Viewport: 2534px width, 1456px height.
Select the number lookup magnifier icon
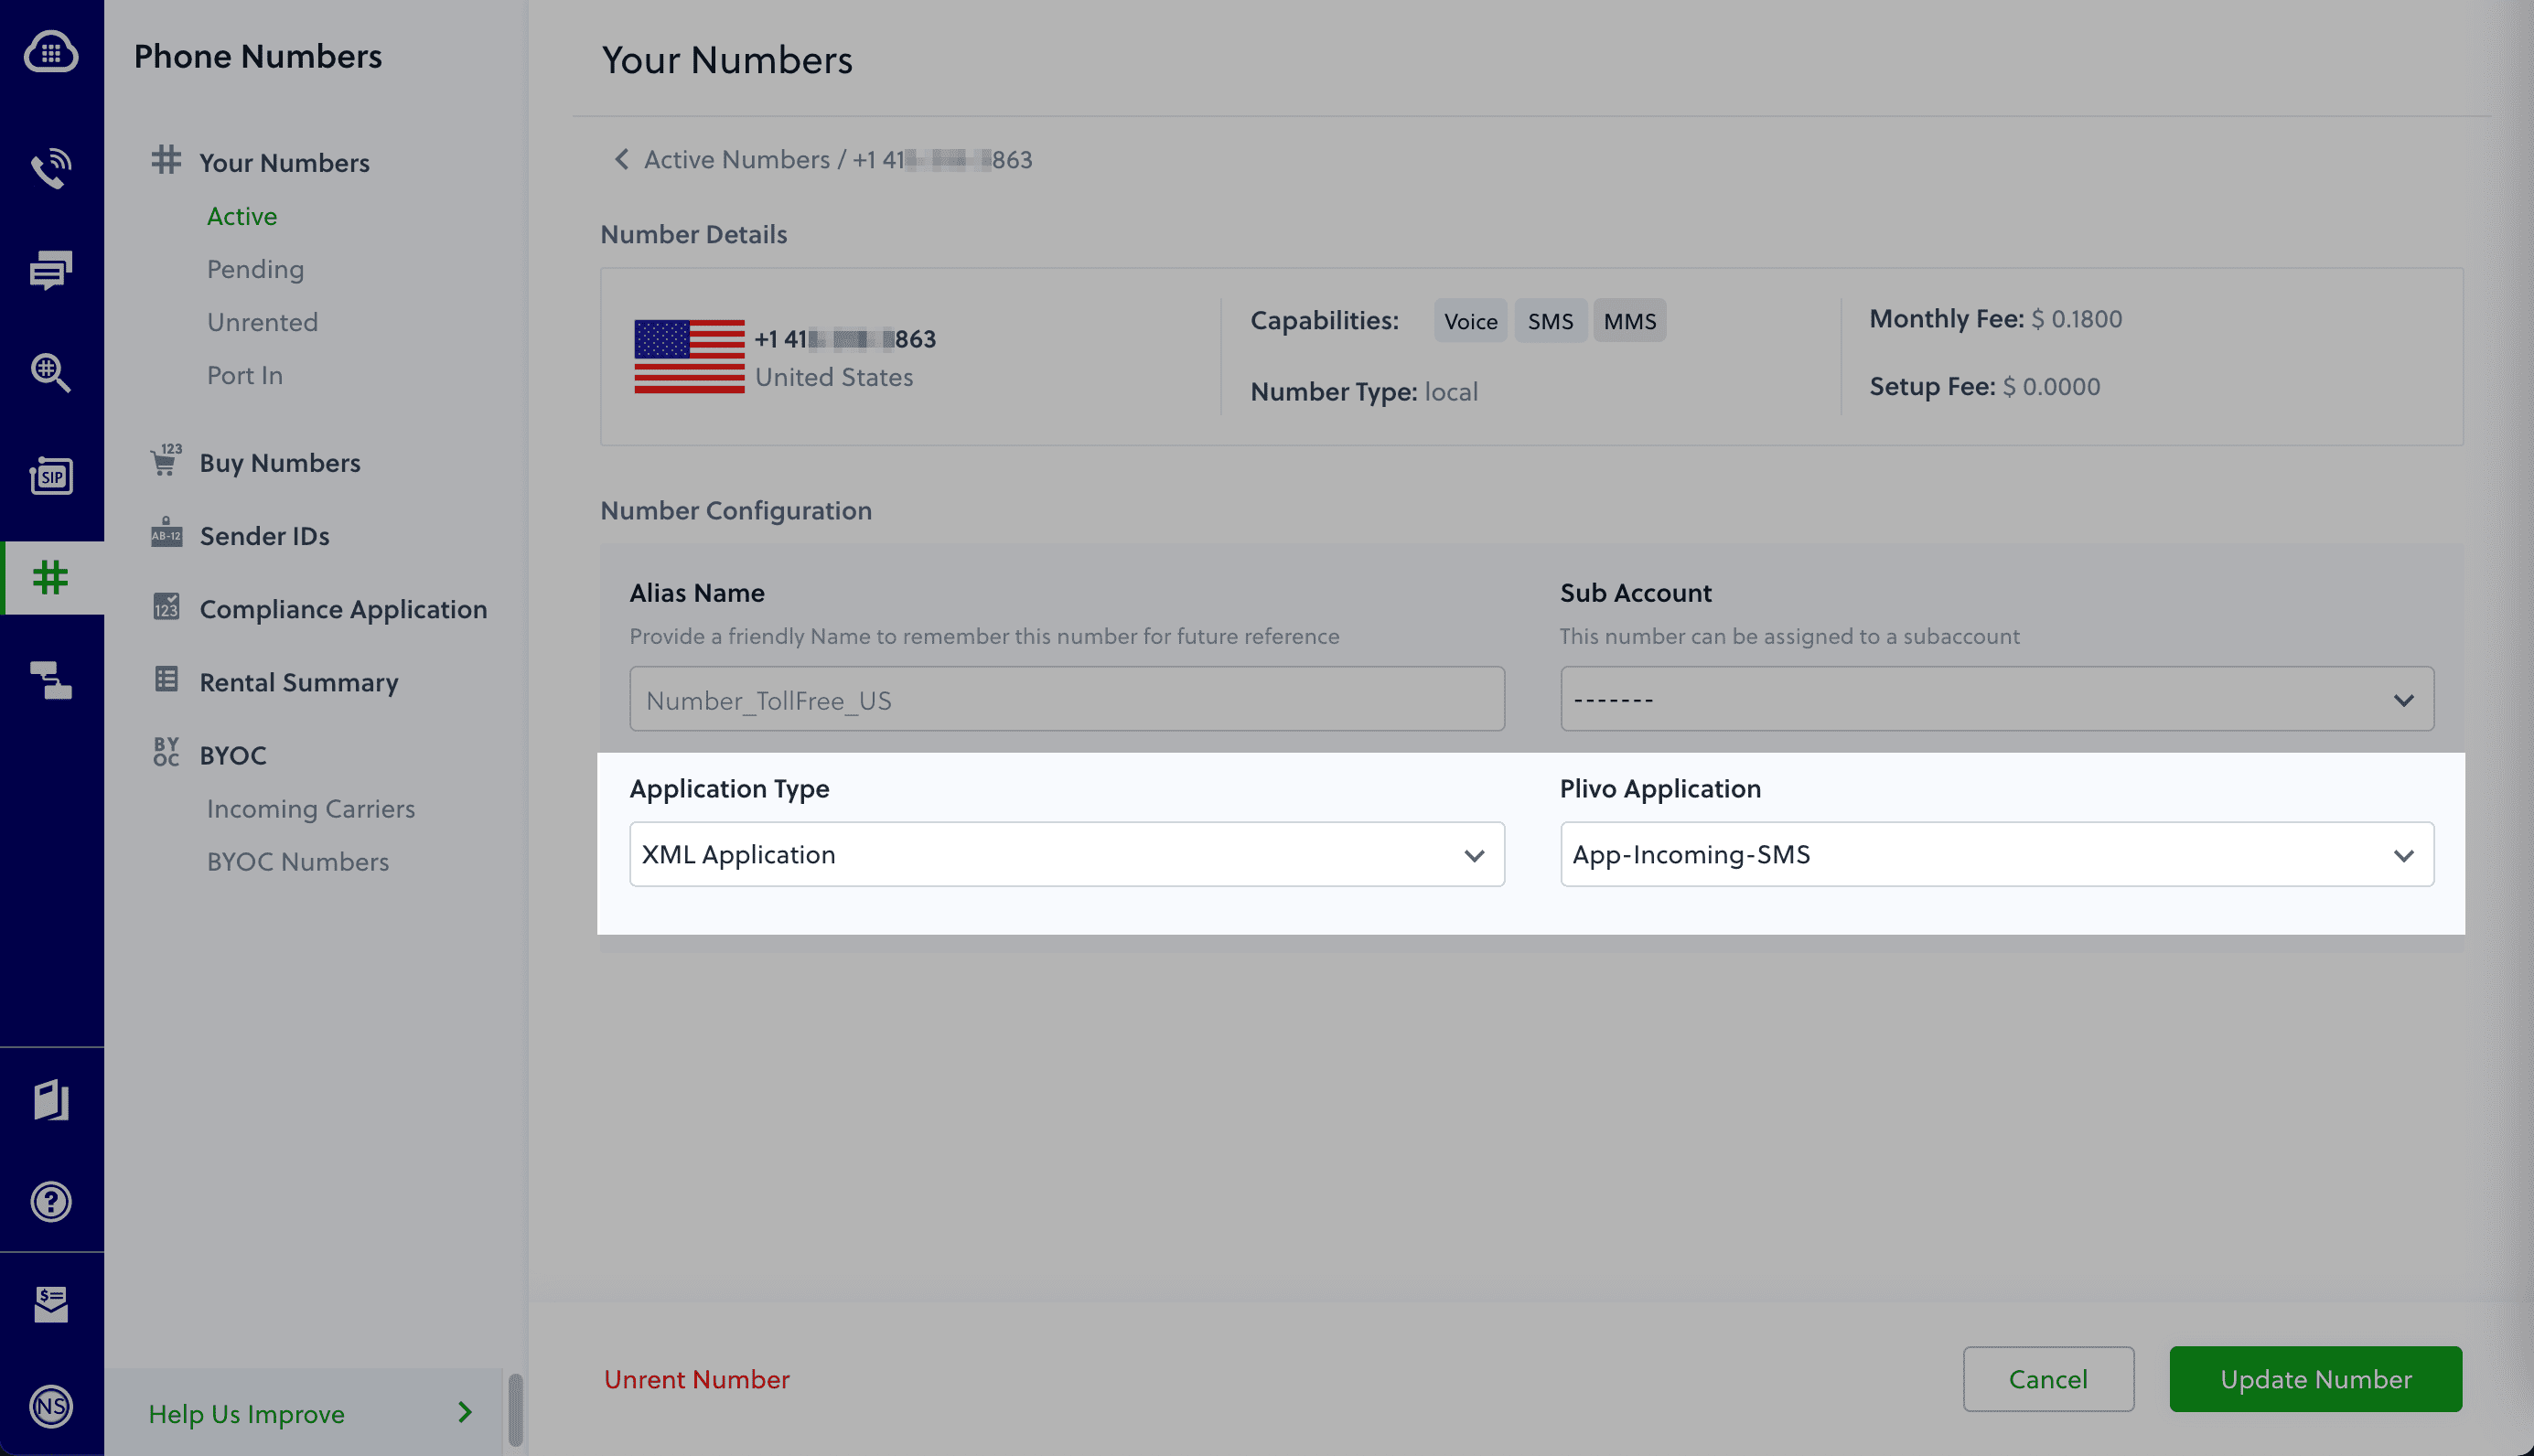[52, 372]
